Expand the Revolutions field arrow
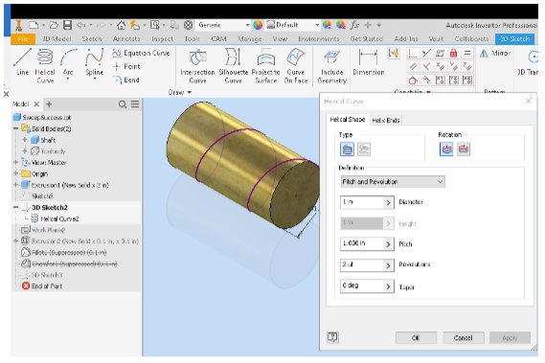 pos(388,265)
